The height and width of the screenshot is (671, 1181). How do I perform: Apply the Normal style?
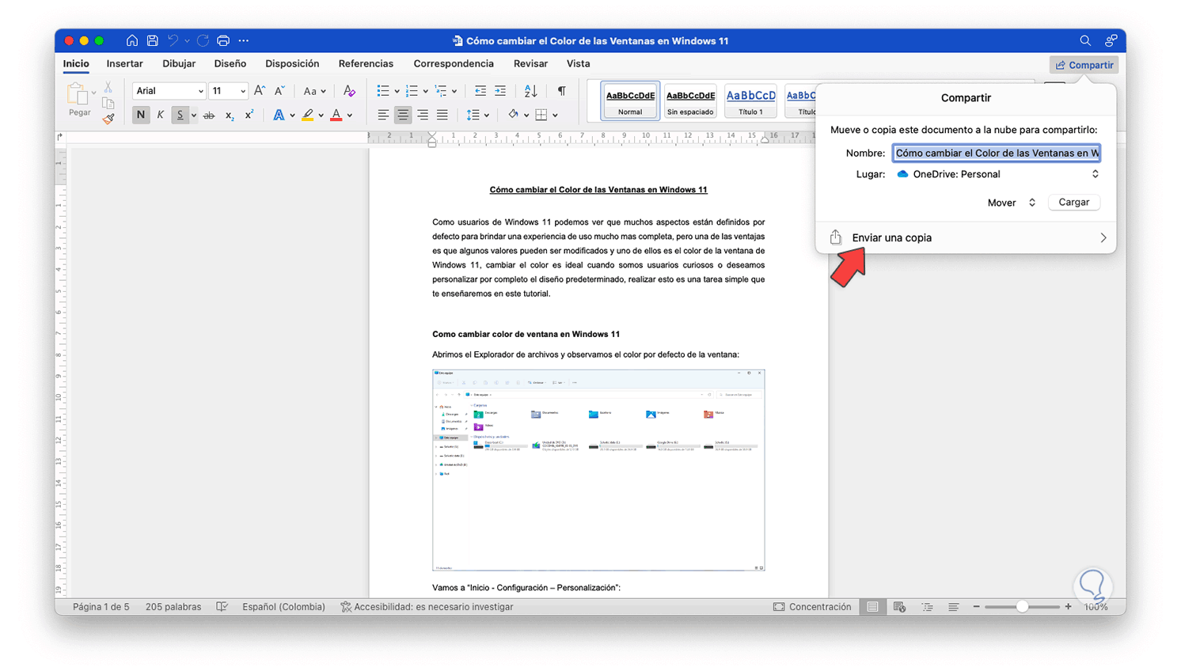[630, 101]
